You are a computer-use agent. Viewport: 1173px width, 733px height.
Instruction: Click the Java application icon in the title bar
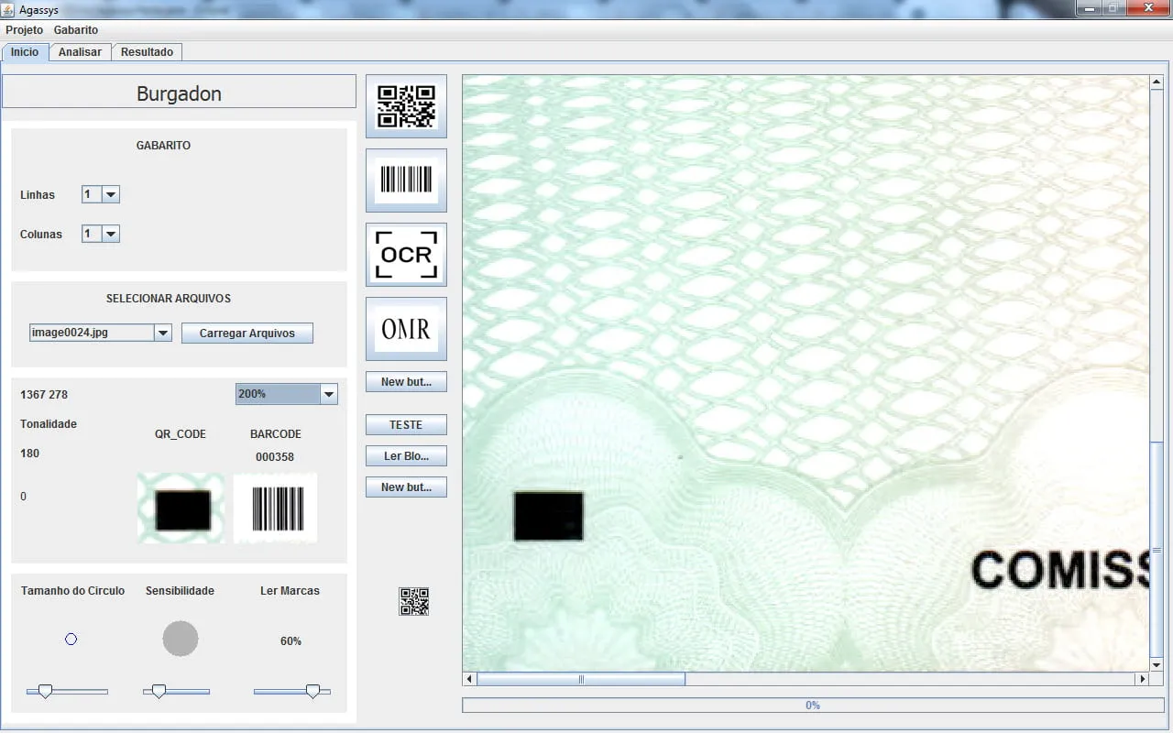pyautogui.click(x=8, y=8)
